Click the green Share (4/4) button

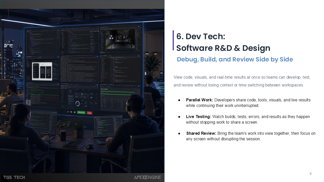coord(81,112)
